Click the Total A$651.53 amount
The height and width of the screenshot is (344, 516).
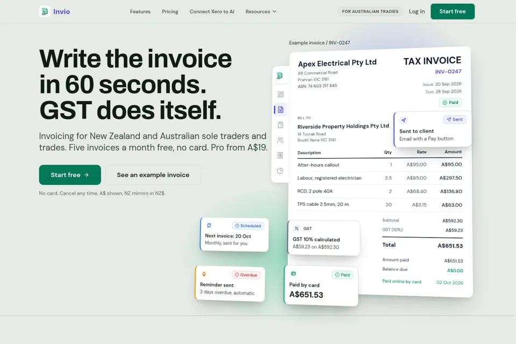pyautogui.click(x=450, y=246)
